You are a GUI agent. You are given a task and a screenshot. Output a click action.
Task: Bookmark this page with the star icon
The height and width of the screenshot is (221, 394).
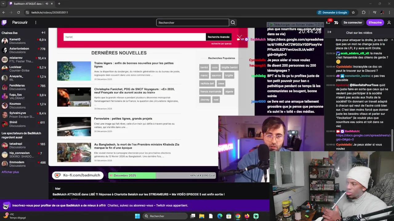pyautogui.click(x=353, y=12)
